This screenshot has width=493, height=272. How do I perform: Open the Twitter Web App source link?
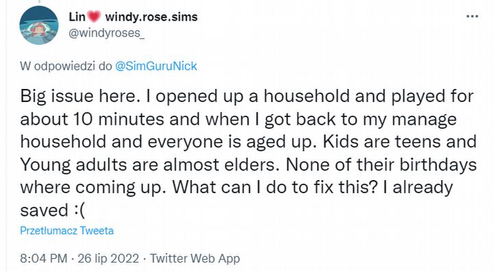[x=195, y=258]
